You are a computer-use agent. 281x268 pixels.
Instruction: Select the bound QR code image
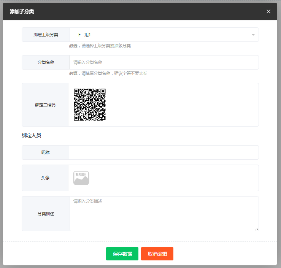point(90,105)
